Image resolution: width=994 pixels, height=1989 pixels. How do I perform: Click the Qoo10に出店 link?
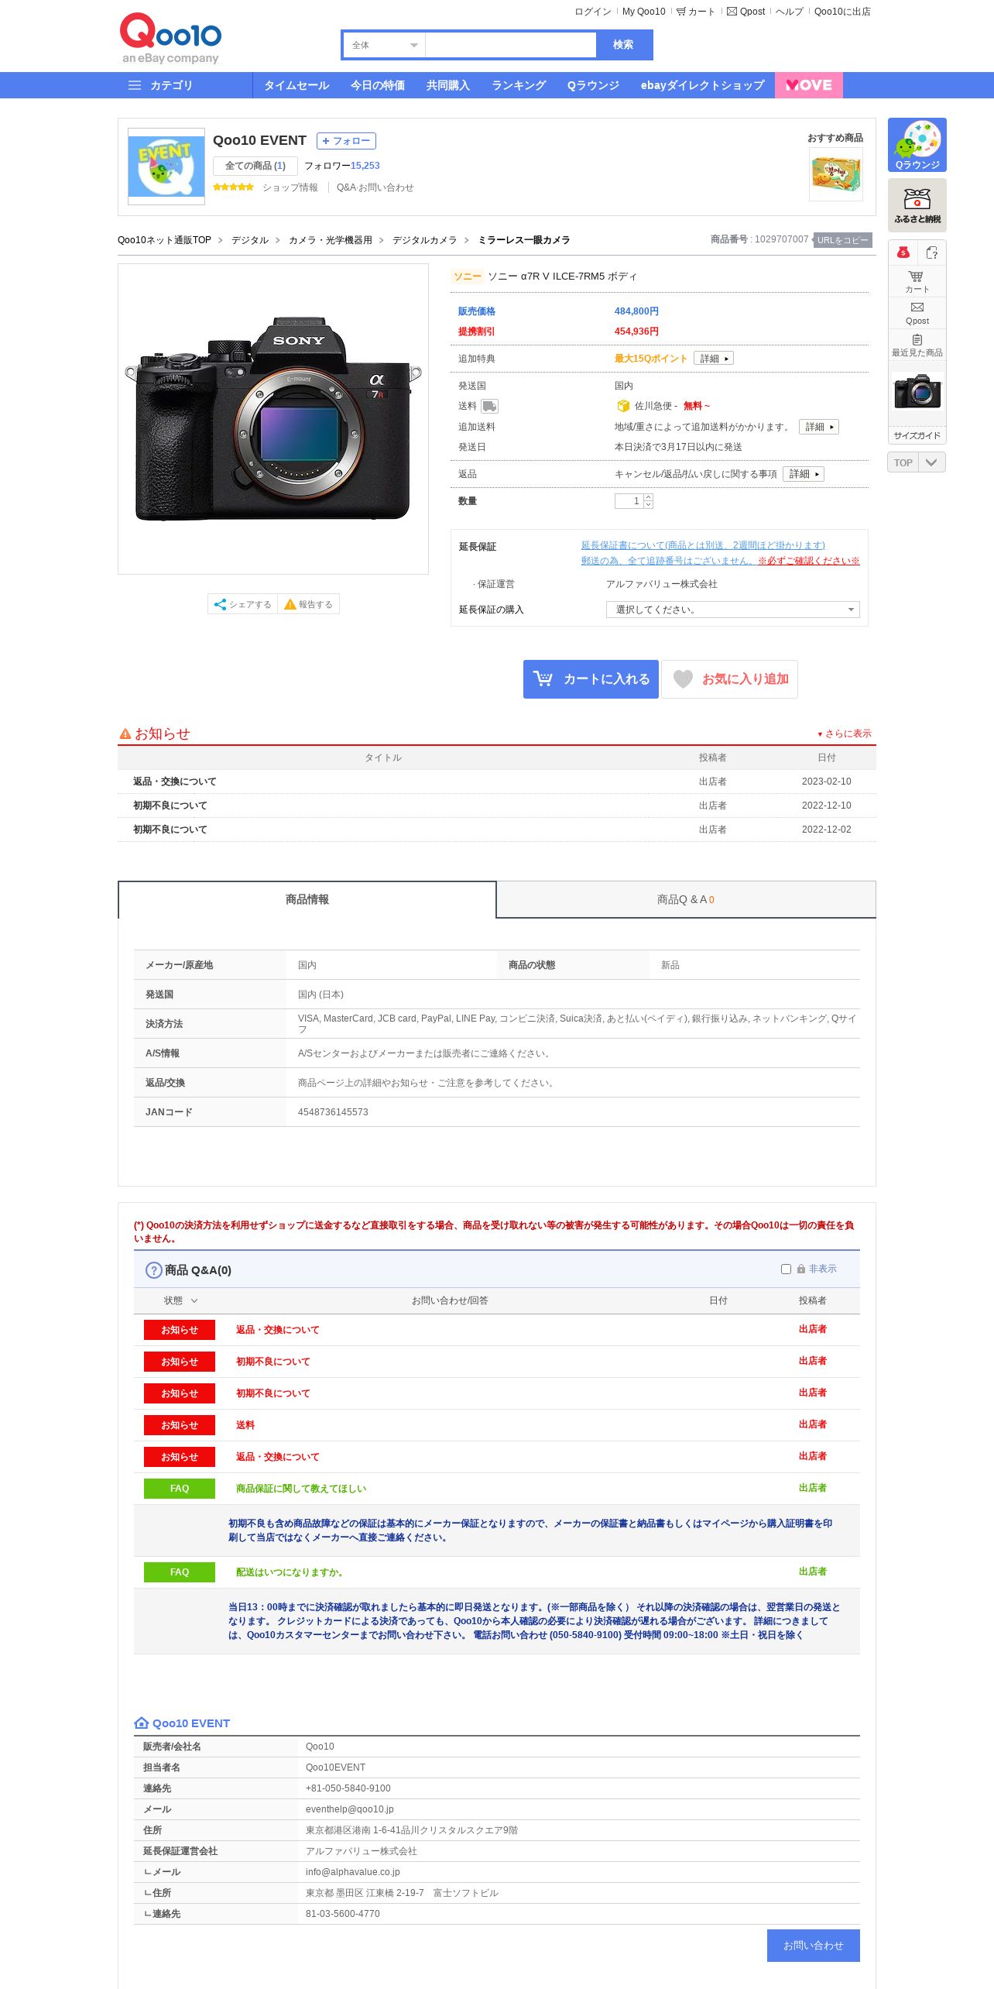coord(842,12)
